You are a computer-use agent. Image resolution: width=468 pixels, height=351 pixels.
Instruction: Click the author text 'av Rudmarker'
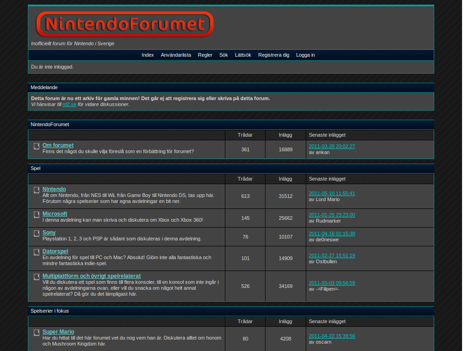(325, 221)
